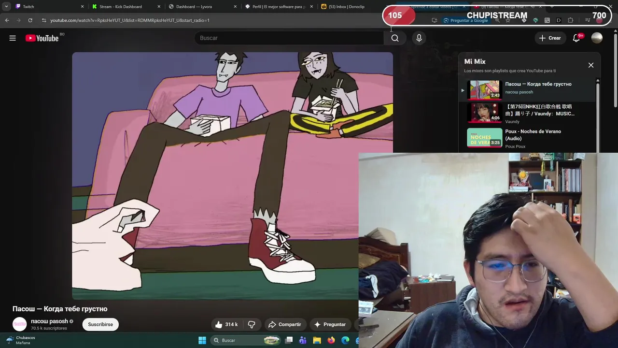Image resolution: width=618 pixels, height=348 pixels.
Task: Open the QR code extension icon
Action: [547, 20]
